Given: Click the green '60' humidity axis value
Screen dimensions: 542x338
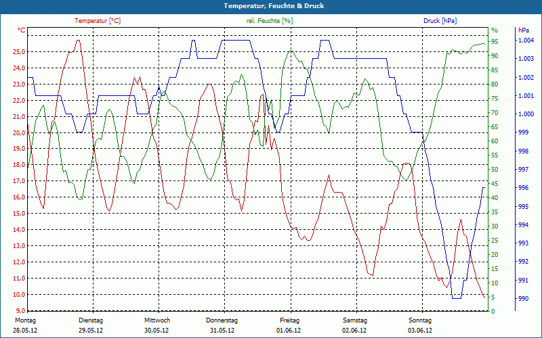Looking at the screenshot, I should pyautogui.click(x=495, y=141).
